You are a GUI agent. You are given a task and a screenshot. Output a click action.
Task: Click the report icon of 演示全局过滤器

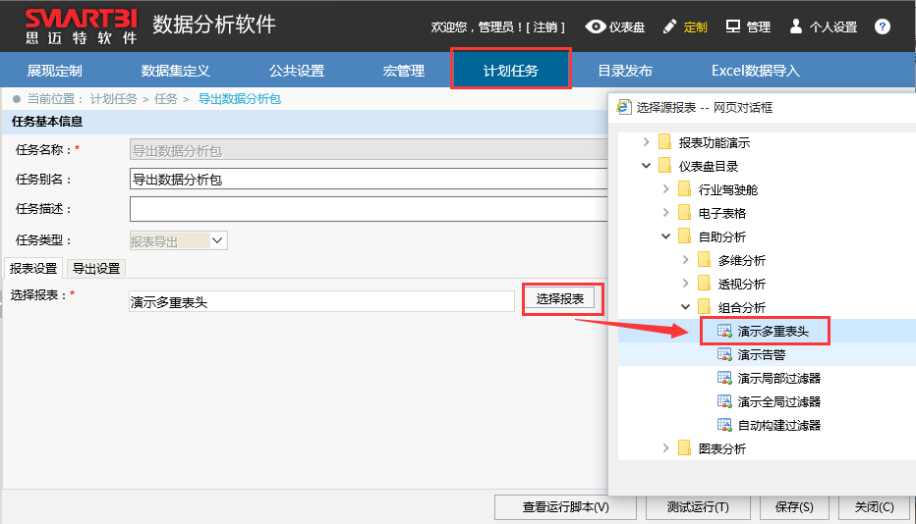(x=724, y=401)
